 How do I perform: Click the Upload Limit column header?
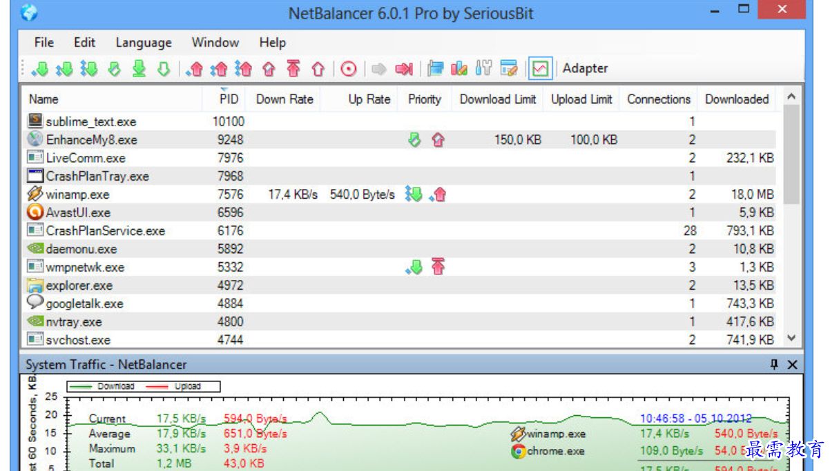tap(581, 99)
